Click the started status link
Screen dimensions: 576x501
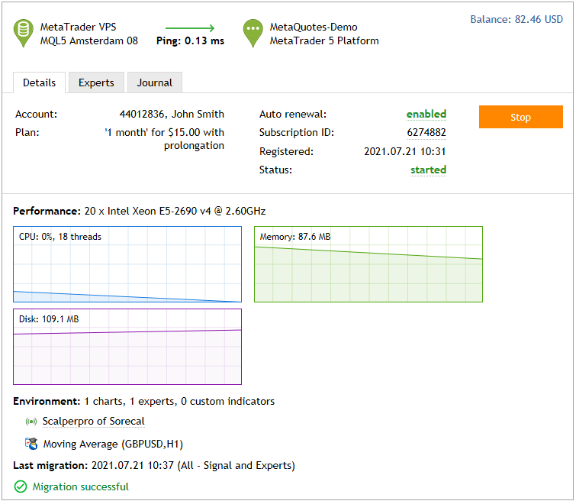[428, 170]
